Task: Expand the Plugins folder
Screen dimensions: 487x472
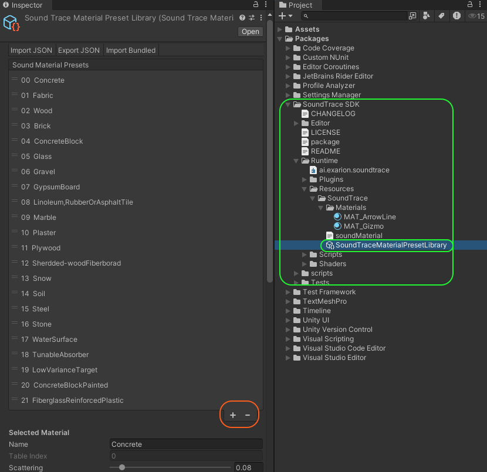Action: tap(305, 179)
